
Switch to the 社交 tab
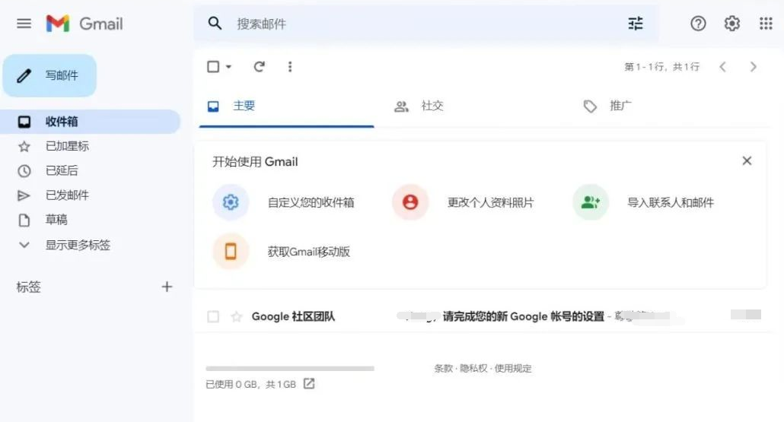[x=419, y=106]
